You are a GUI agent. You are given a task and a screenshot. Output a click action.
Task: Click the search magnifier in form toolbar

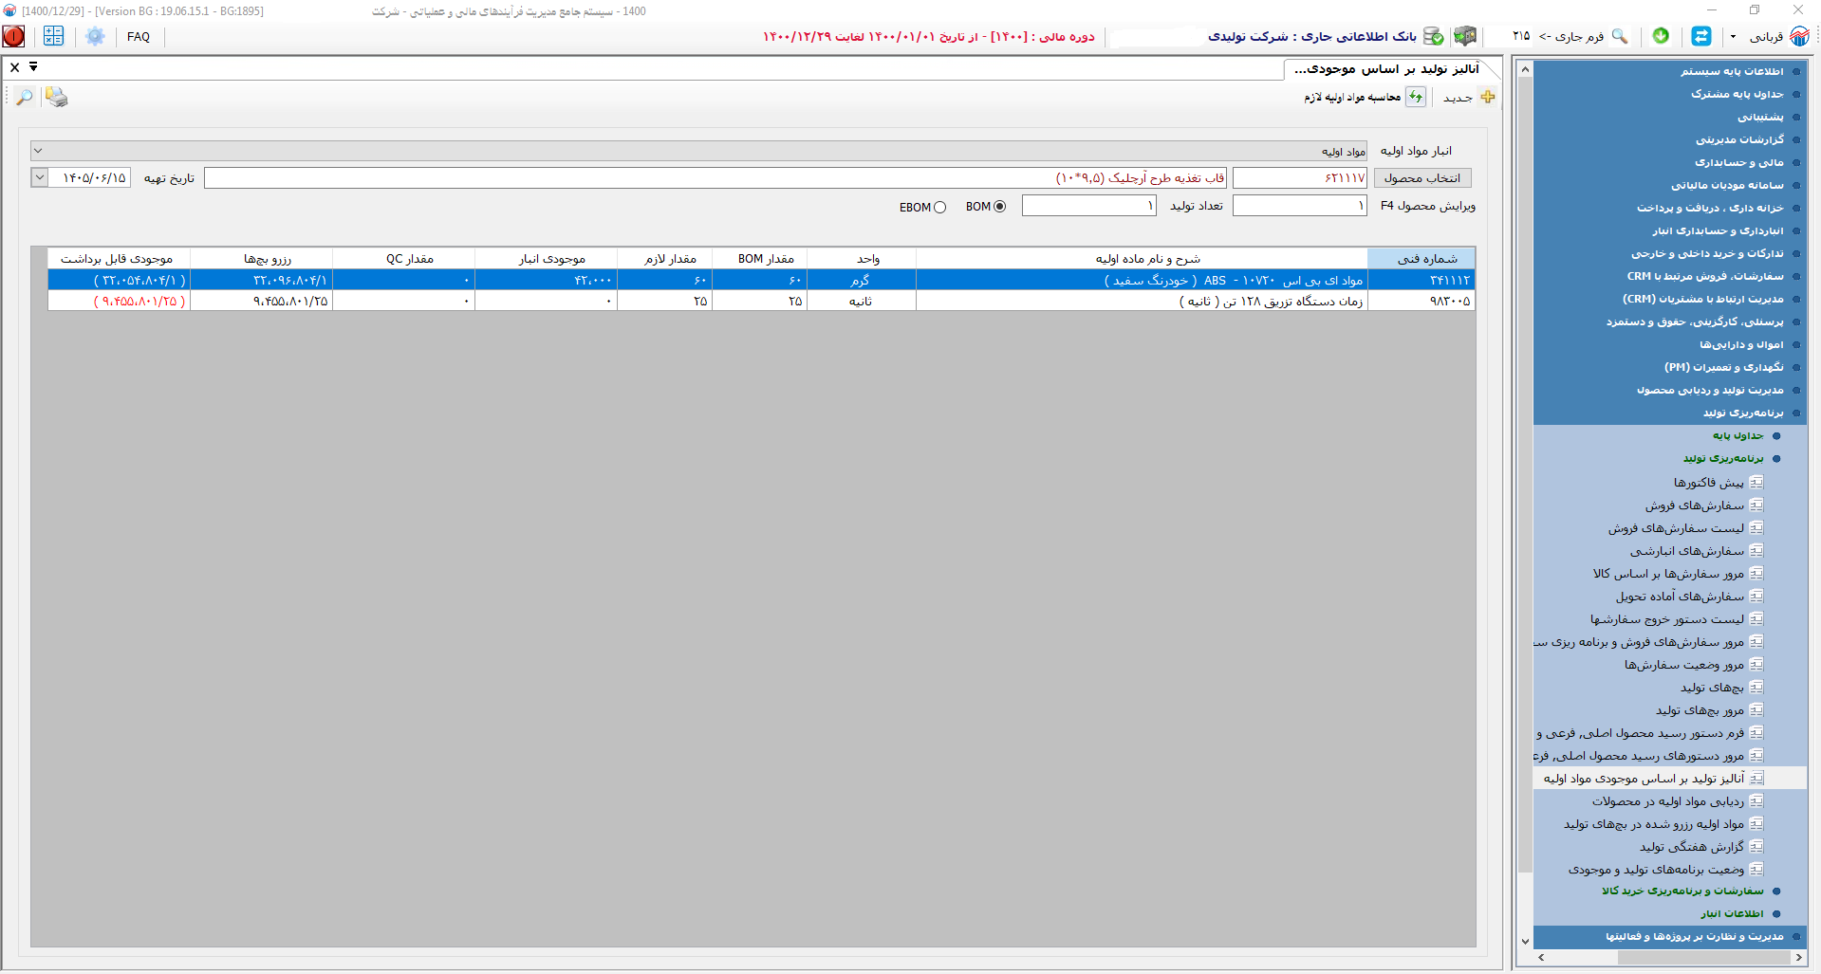click(24, 97)
